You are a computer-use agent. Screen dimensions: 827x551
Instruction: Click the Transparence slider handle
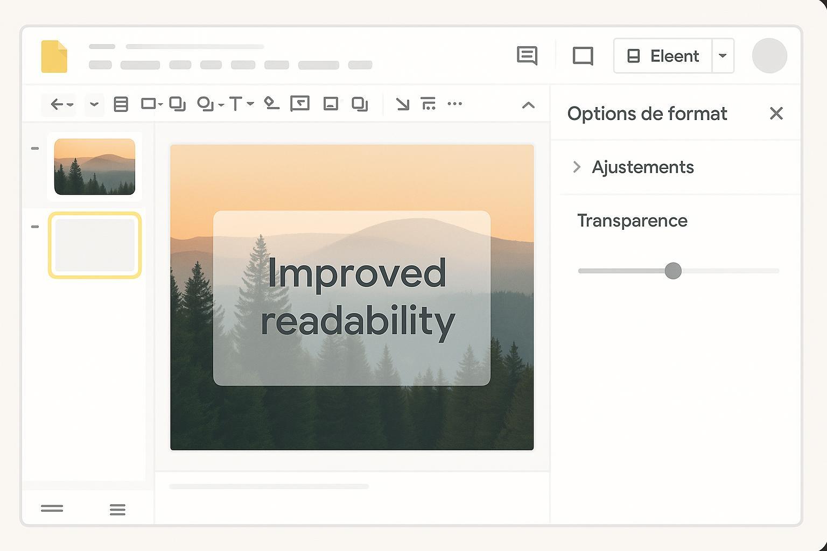point(672,271)
